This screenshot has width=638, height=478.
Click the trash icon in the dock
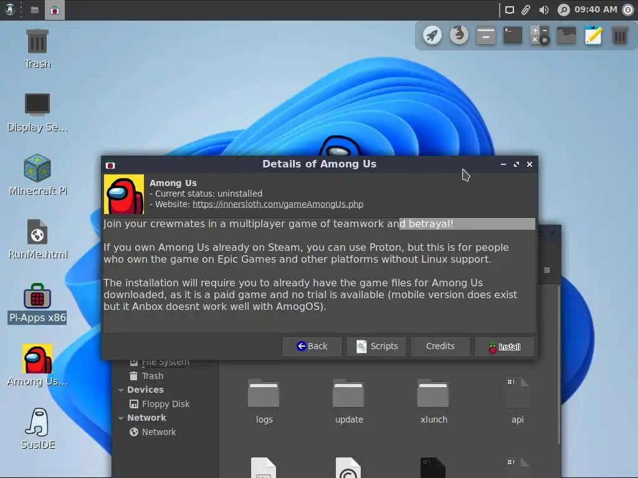(x=620, y=35)
